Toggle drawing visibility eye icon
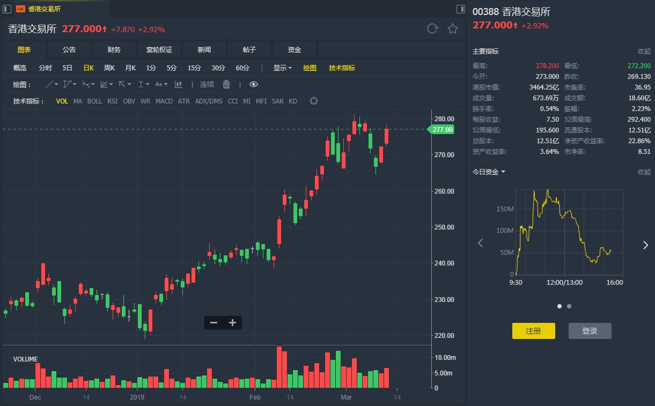 (254, 84)
